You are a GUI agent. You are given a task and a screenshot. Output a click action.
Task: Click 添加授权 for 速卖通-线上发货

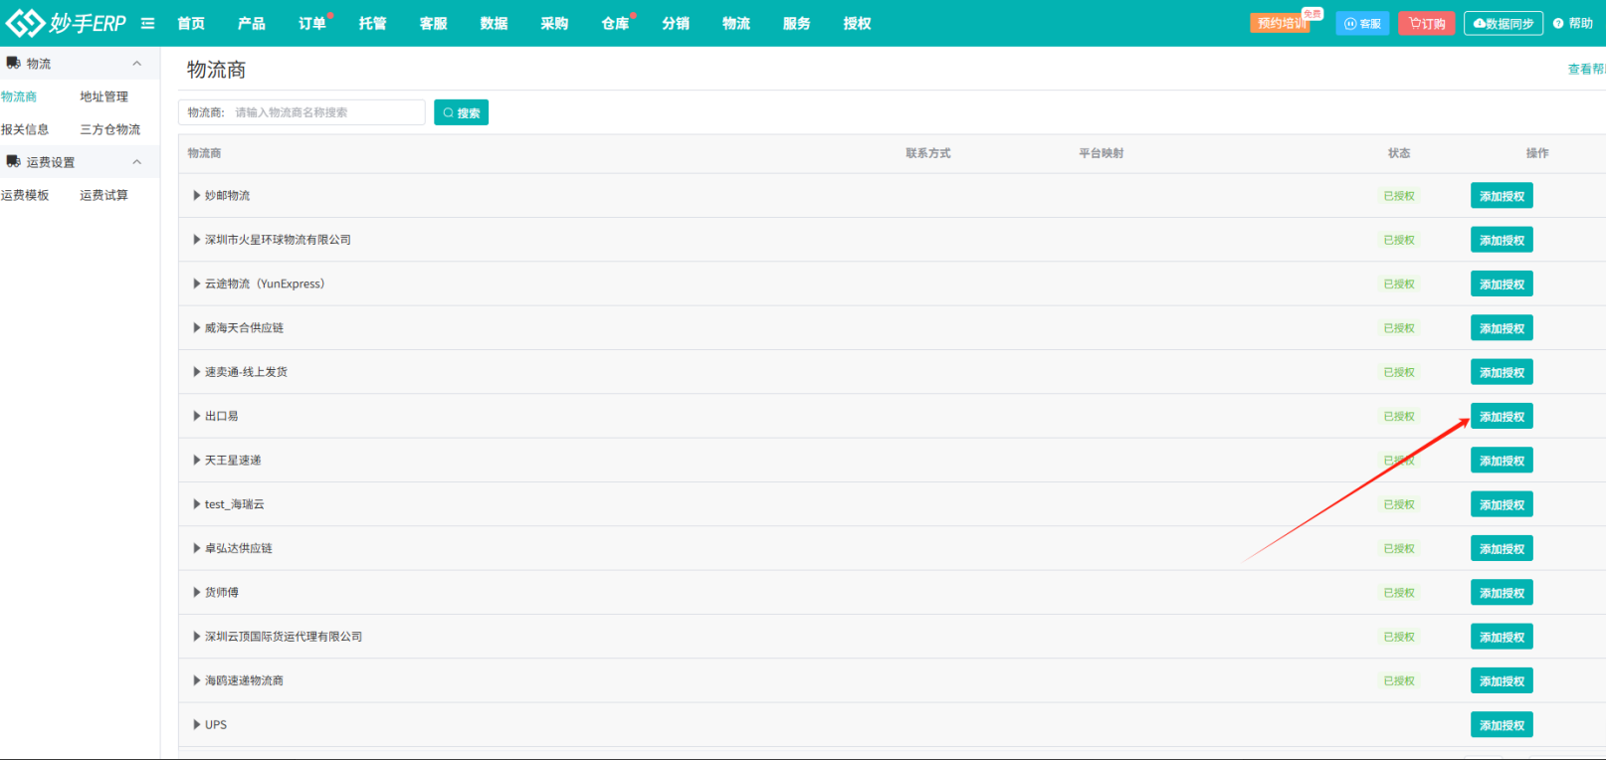click(1502, 372)
